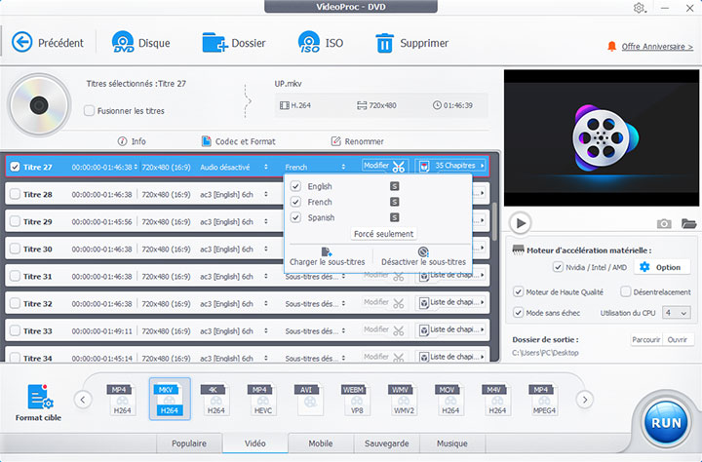Click the anniversary offer bell icon
This screenshot has width=702, height=462.
click(611, 47)
